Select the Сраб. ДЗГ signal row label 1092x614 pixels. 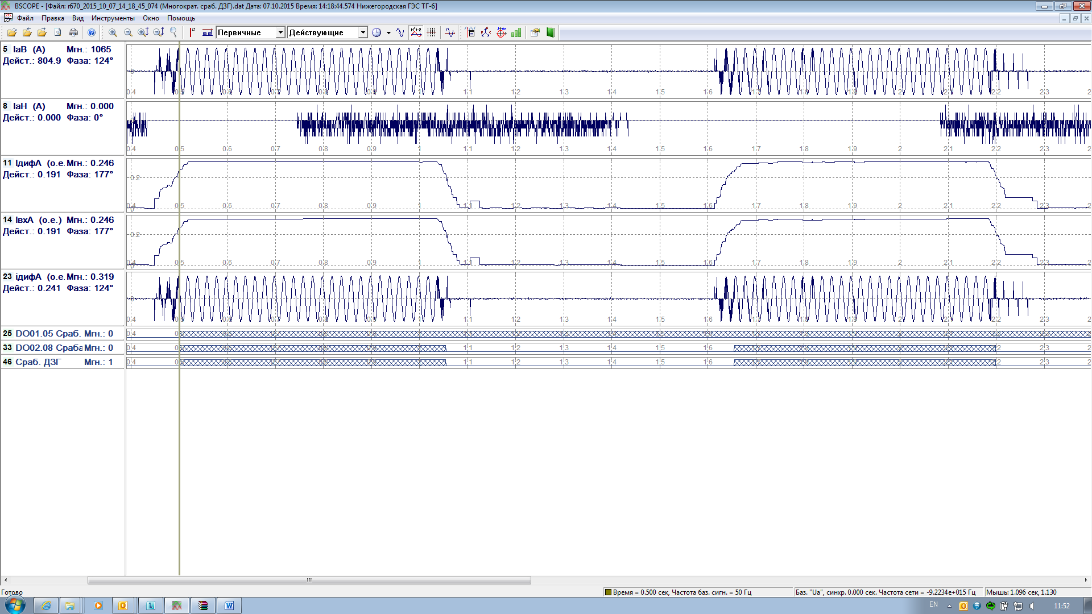(38, 362)
